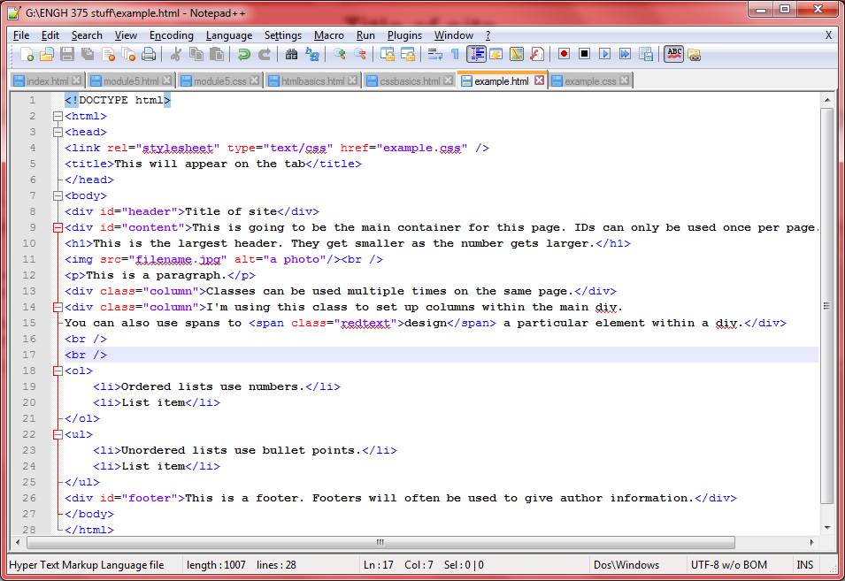Open the Plugins menu
845x581 pixels.
click(x=404, y=35)
